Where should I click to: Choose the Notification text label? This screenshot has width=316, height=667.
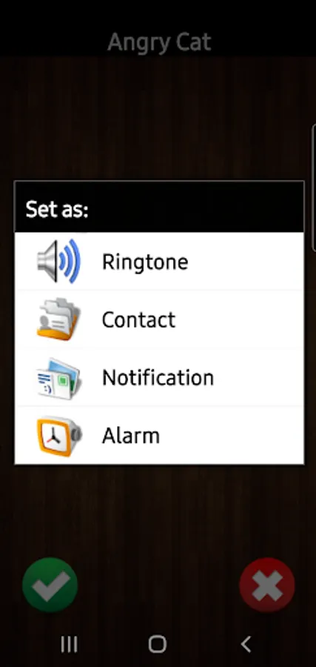coord(158,377)
